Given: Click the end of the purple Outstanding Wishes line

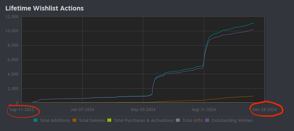Looking at the screenshot, I should (x=253, y=30).
